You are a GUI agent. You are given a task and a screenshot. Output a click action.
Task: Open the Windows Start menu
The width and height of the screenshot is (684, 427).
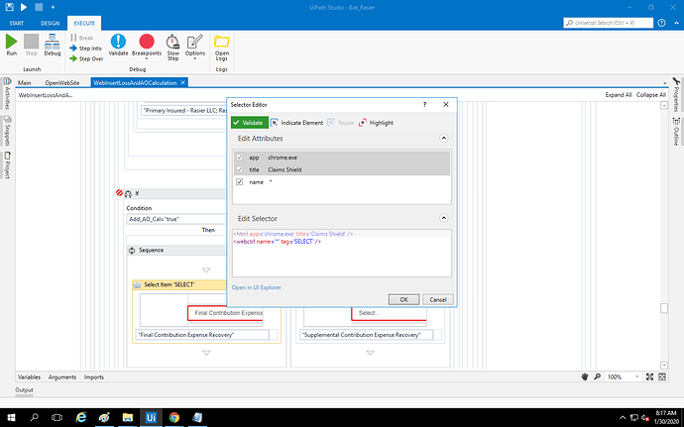pos(11,417)
